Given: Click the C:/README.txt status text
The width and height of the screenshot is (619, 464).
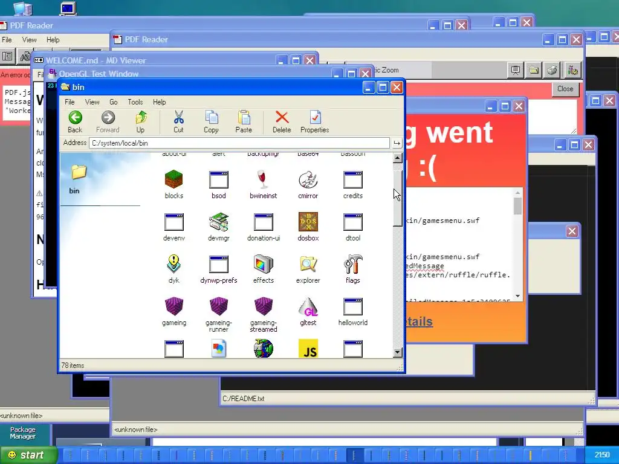Looking at the screenshot, I should coord(243,399).
